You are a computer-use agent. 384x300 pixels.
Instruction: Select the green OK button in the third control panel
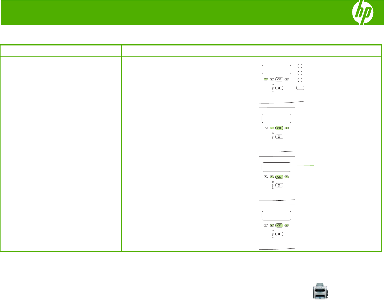tap(279, 177)
